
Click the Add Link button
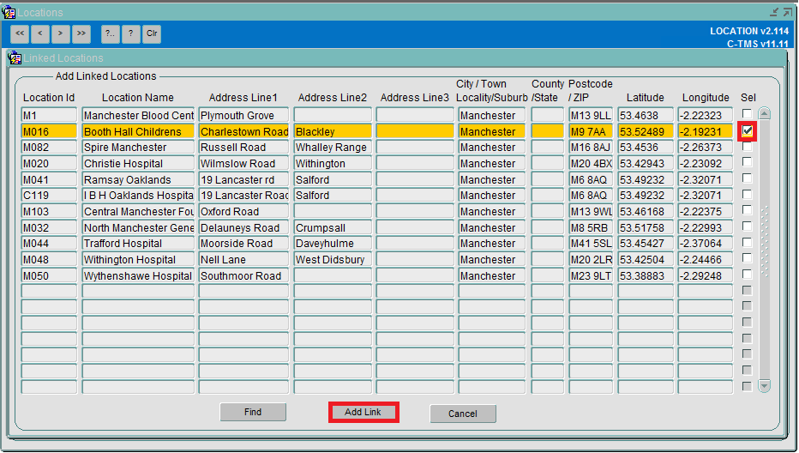click(x=363, y=412)
